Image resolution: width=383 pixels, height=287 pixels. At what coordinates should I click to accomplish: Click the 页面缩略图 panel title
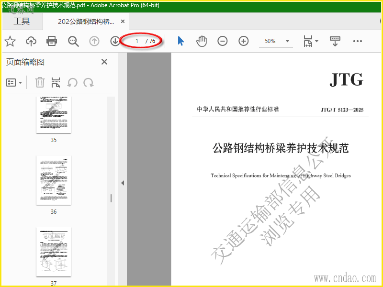coord(25,62)
